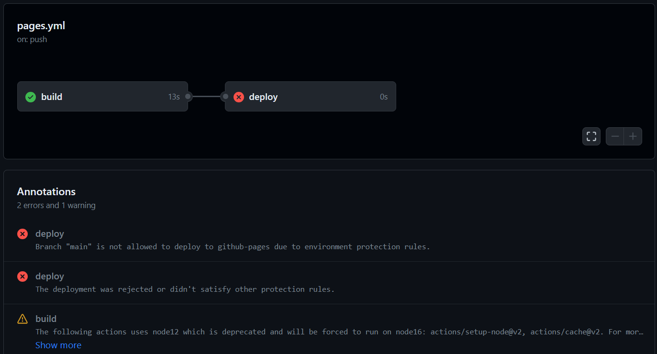The height and width of the screenshot is (354, 657).
Task: Zoom out the workflow graph with minus
Action: [x=615, y=136]
